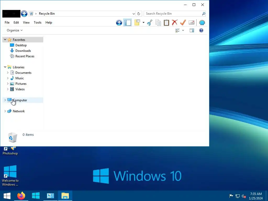Click the blue Up arrow beside the address bar
This screenshot has width=268, height=201.
pos(24,14)
